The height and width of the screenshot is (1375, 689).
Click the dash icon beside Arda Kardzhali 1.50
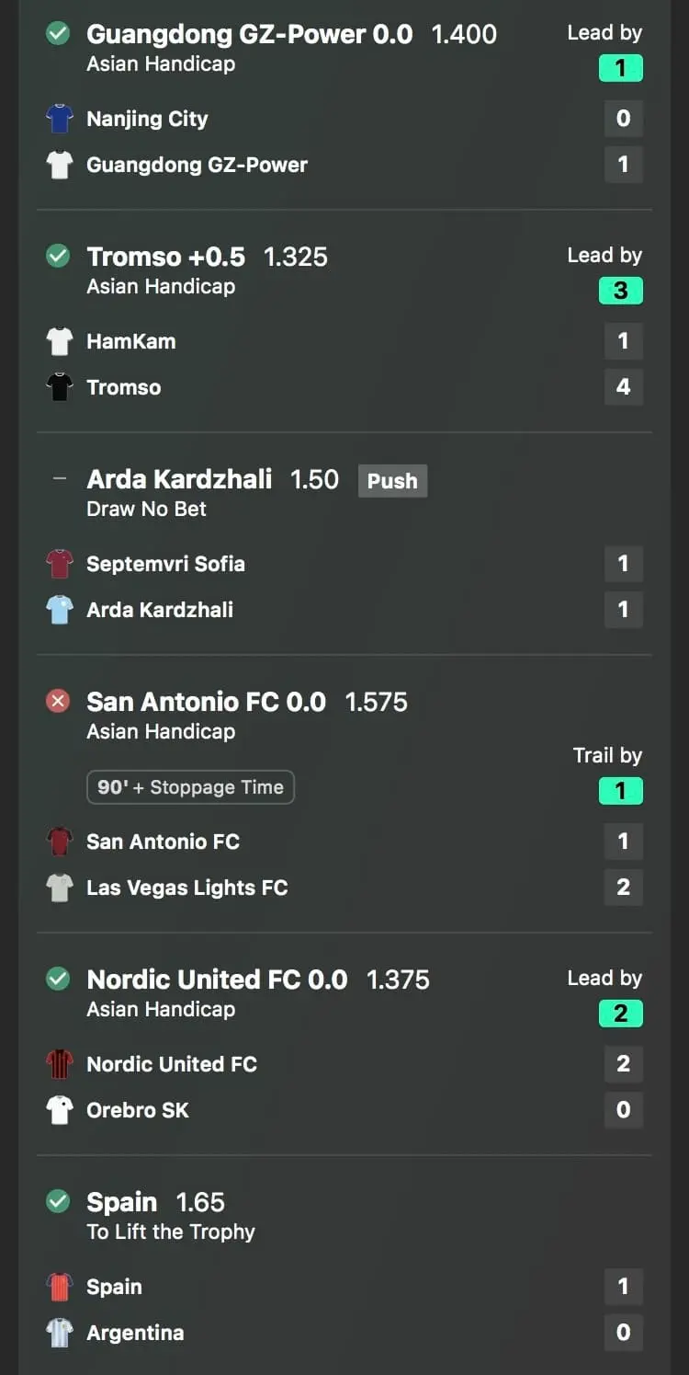tap(60, 479)
